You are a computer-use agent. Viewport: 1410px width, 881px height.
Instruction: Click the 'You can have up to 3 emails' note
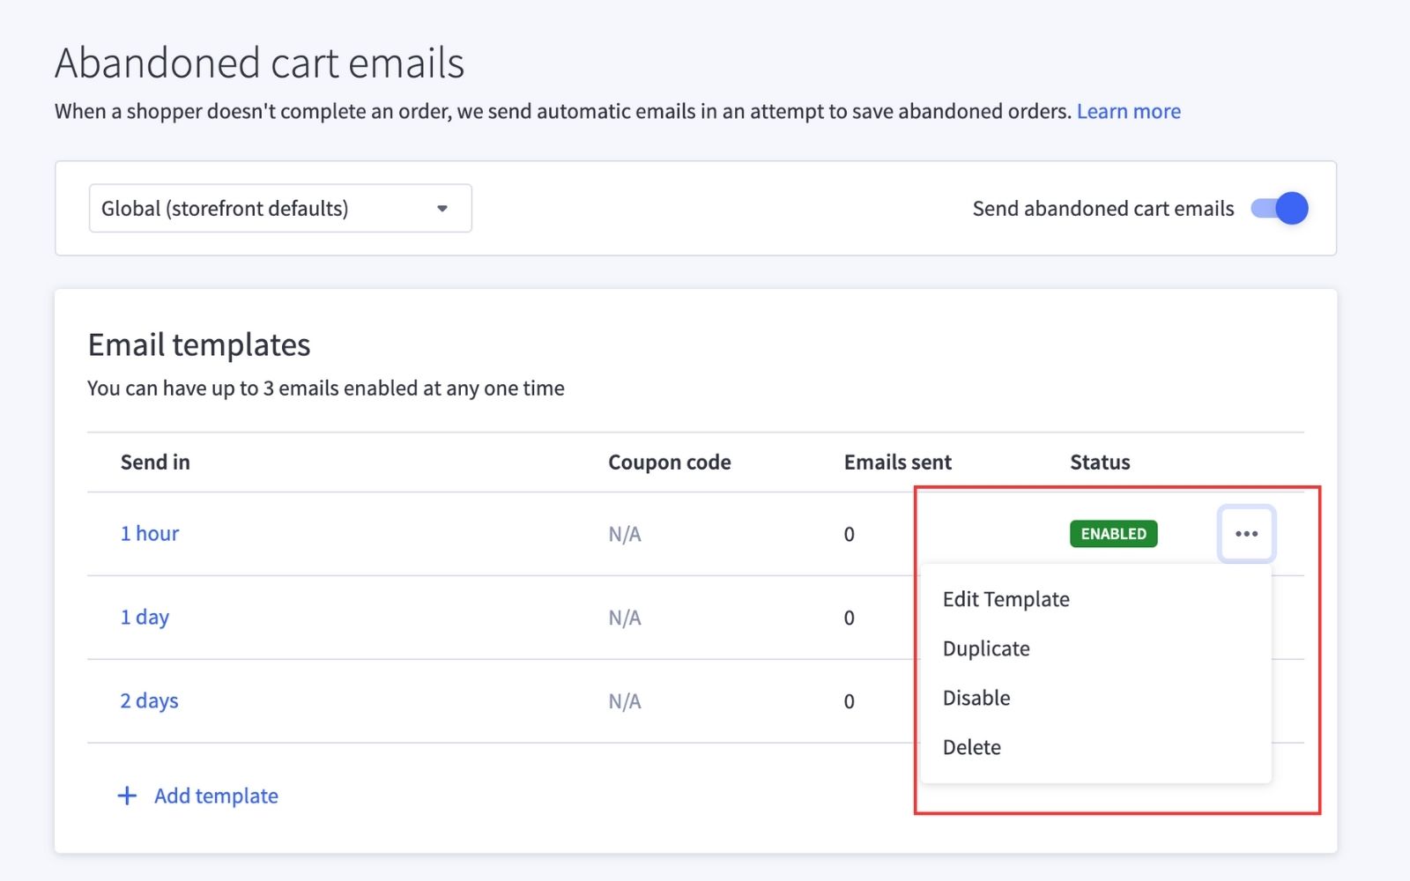pos(326,389)
